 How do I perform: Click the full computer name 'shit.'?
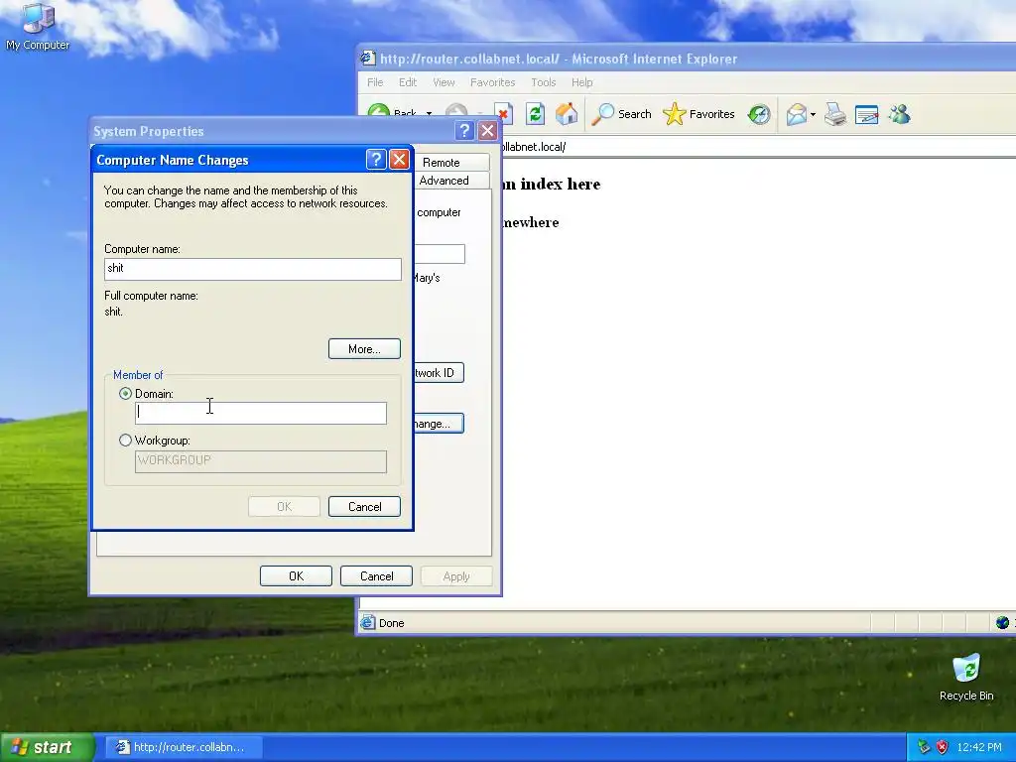pos(113,312)
